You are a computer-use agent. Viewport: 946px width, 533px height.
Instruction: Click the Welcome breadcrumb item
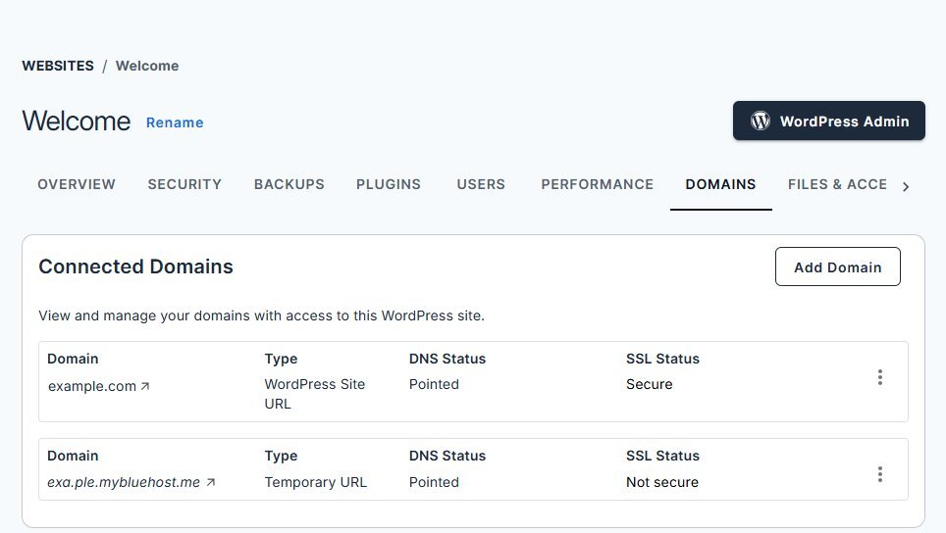[147, 66]
